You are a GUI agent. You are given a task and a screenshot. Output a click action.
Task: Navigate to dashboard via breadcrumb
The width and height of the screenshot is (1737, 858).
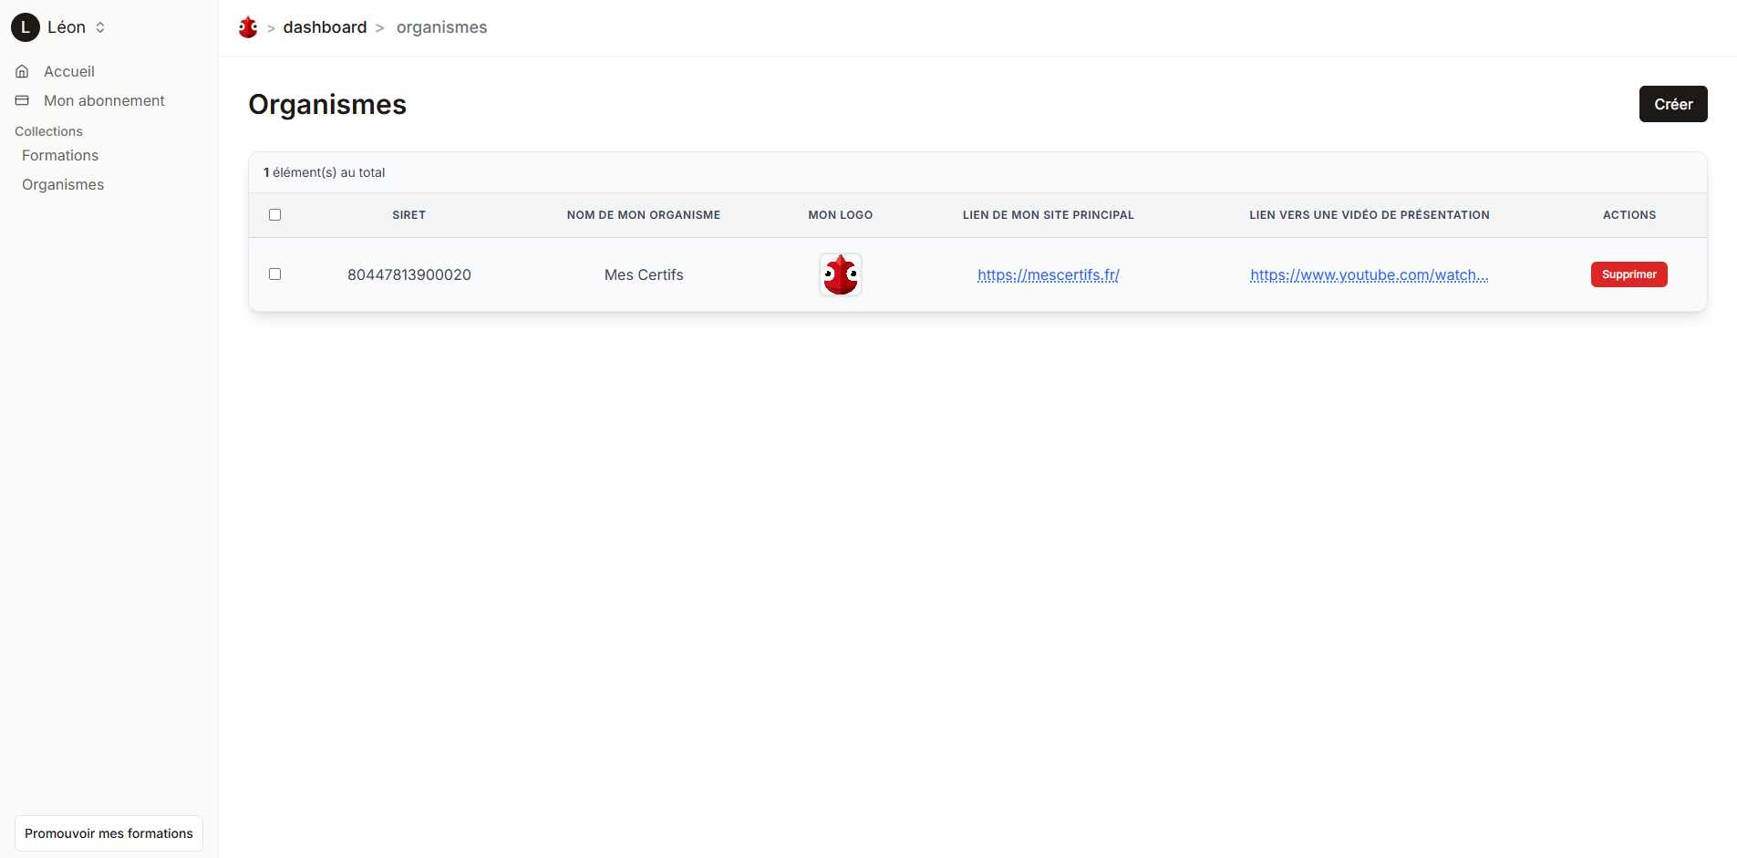click(x=325, y=27)
